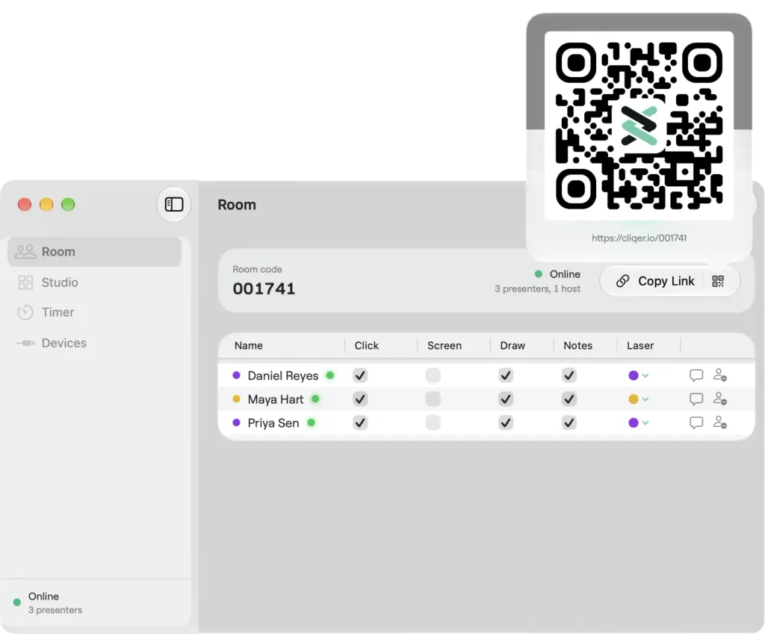Click the QR code image
Image resolution: width=765 pixels, height=634 pixels.
[639, 126]
